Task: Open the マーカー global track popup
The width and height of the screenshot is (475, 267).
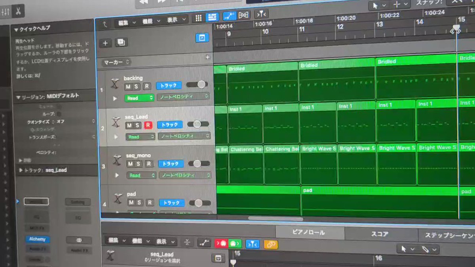Action: (x=116, y=62)
